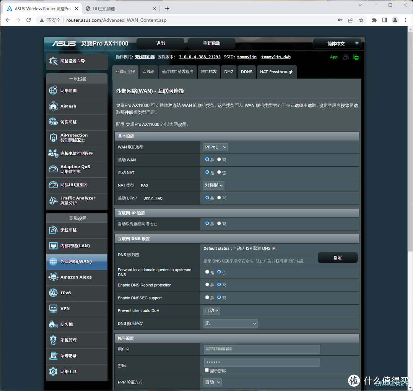
Task: Click the 指定 DNS assign button
Action: [x=337, y=258]
